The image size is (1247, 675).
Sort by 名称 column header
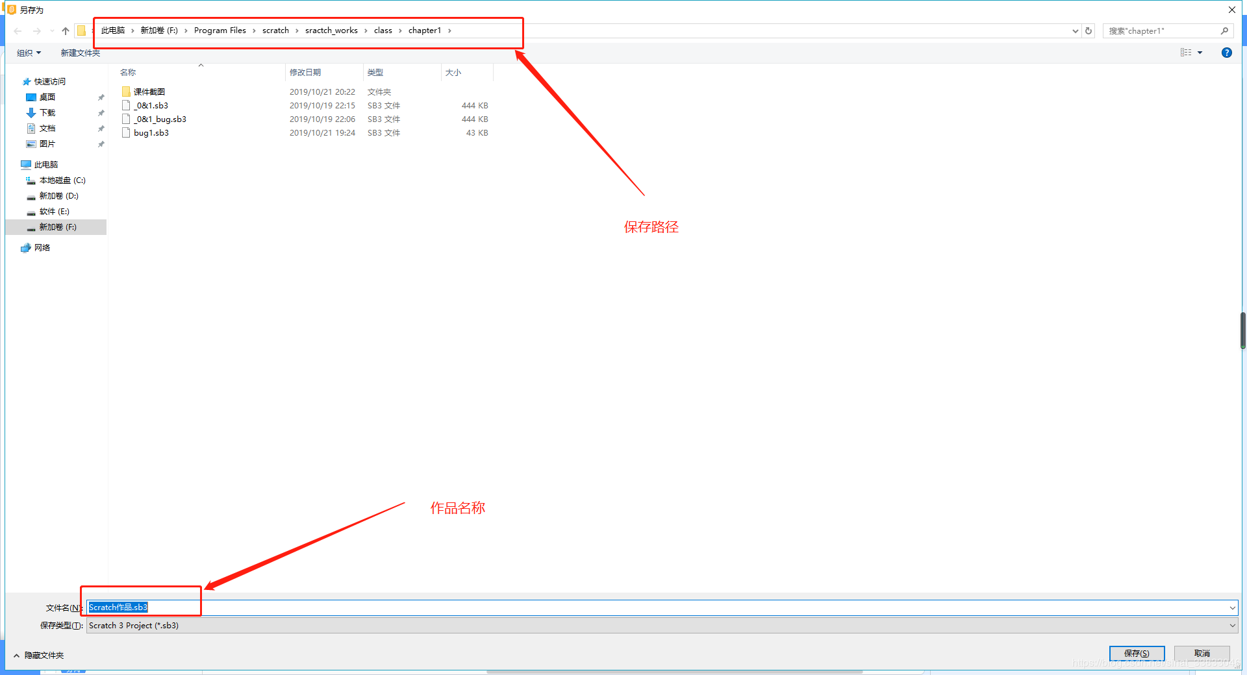click(x=128, y=73)
